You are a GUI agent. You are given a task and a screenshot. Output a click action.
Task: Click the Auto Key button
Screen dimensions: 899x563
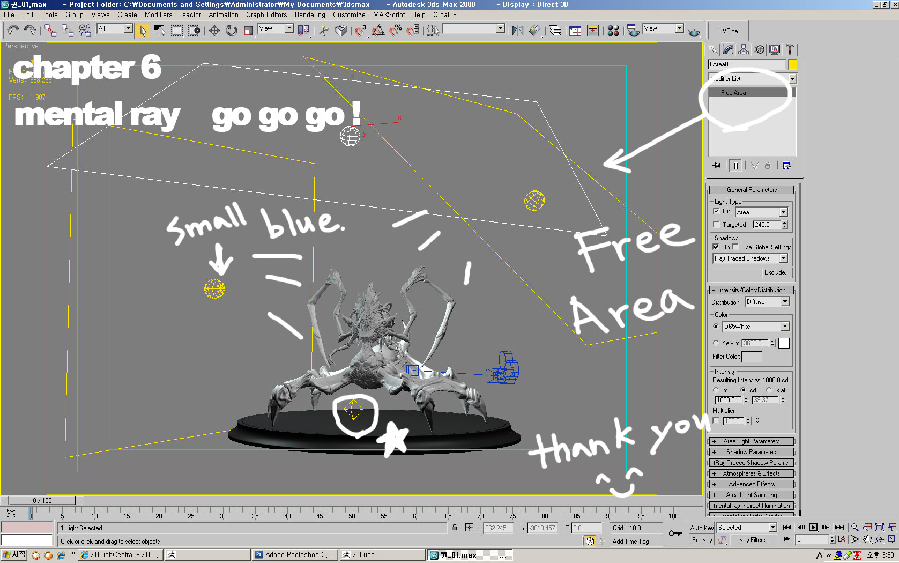pyautogui.click(x=702, y=528)
